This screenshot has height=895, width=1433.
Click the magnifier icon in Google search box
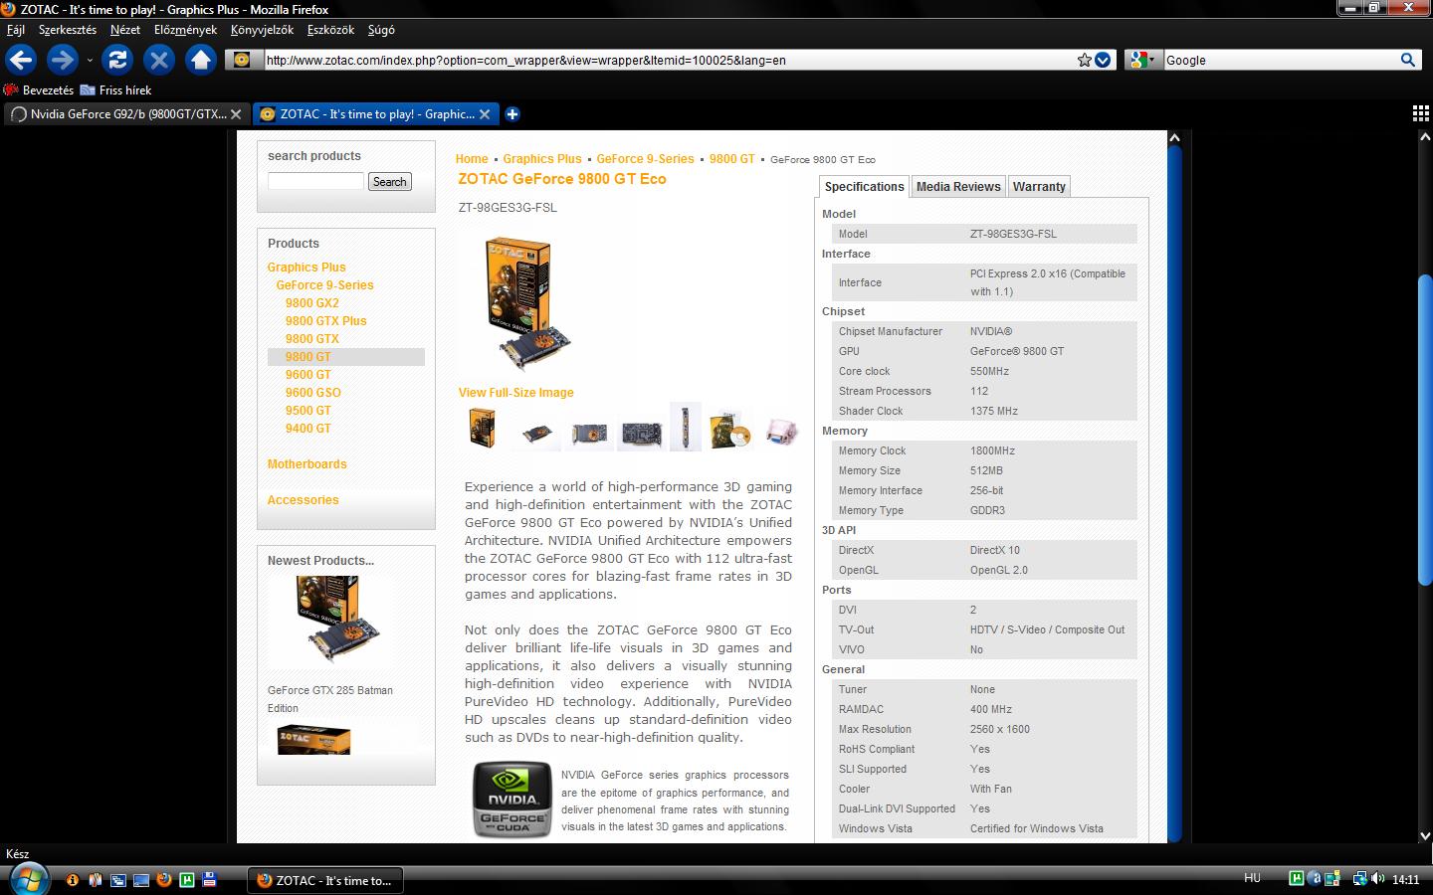click(x=1407, y=60)
